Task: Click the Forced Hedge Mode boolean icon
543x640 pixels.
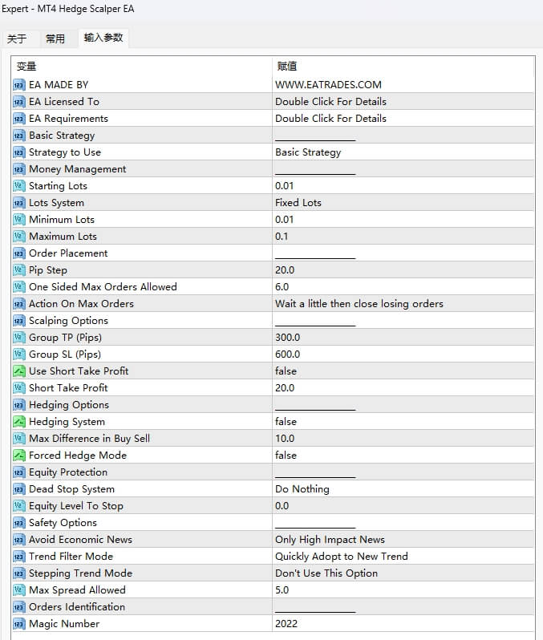Action: pyautogui.click(x=19, y=455)
